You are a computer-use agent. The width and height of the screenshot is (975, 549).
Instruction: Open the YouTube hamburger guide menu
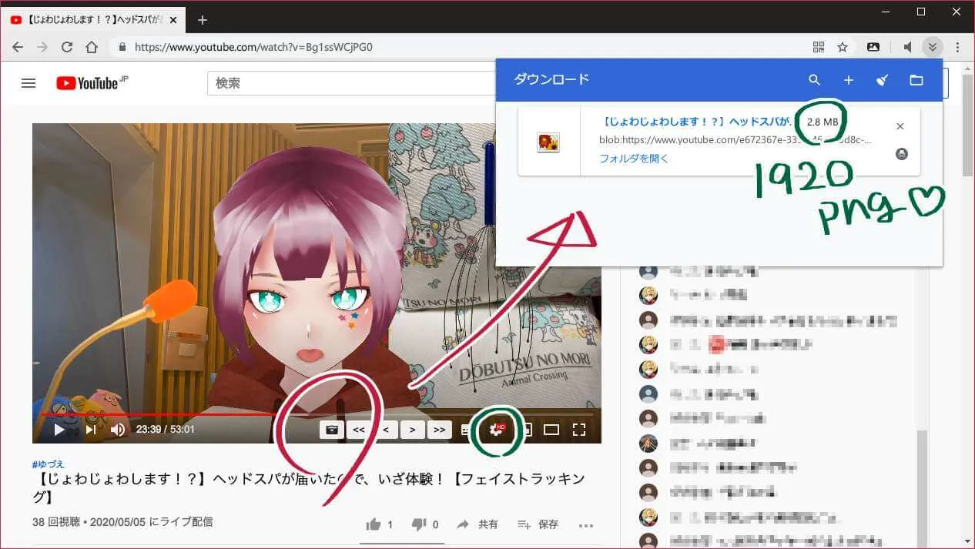coord(28,83)
